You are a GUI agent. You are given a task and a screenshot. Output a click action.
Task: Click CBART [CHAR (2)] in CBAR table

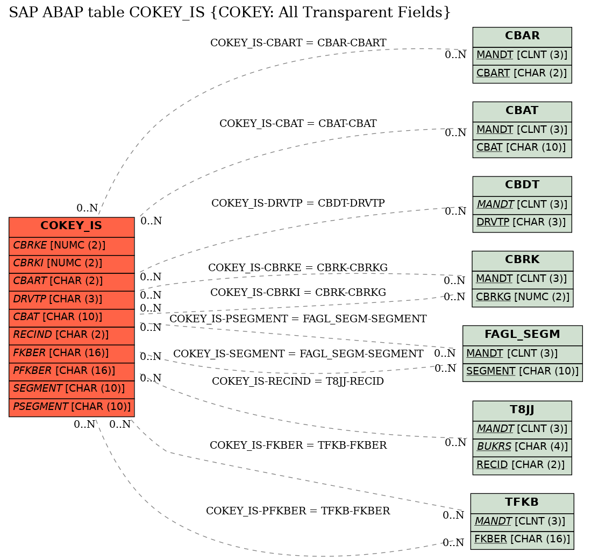[522, 74]
